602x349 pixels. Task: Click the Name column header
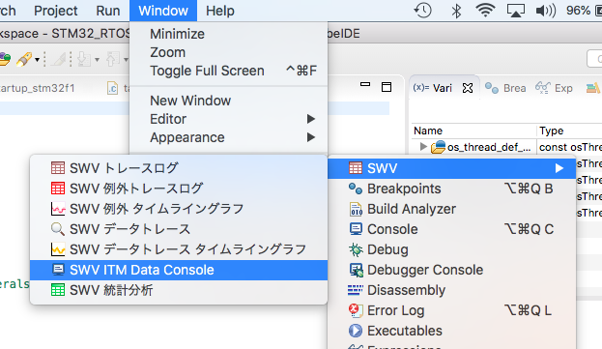pyautogui.click(x=428, y=131)
